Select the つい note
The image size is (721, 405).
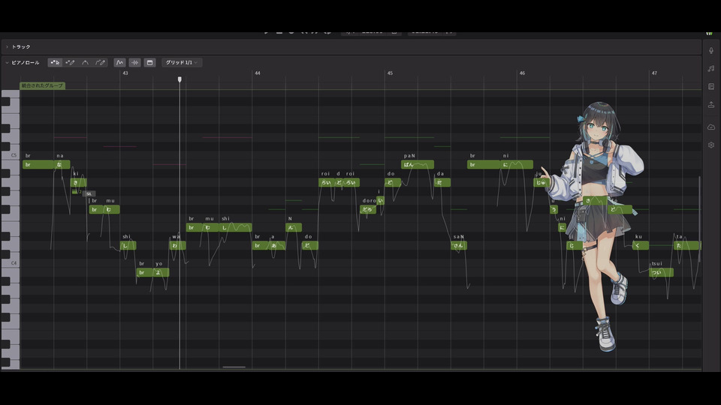661,272
